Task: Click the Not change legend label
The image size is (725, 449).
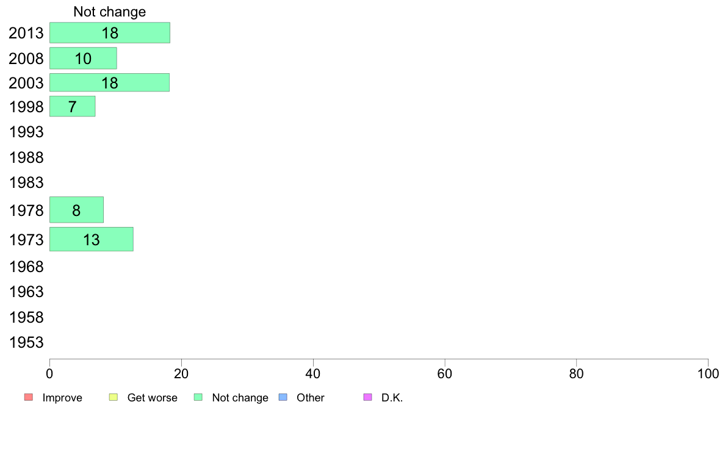Action: coord(240,398)
